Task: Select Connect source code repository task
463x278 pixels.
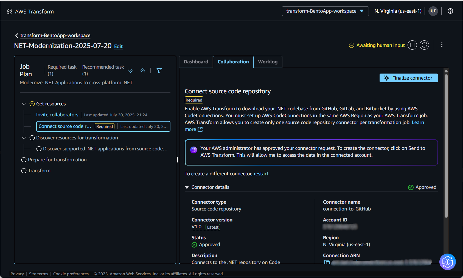Action: click(103, 126)
